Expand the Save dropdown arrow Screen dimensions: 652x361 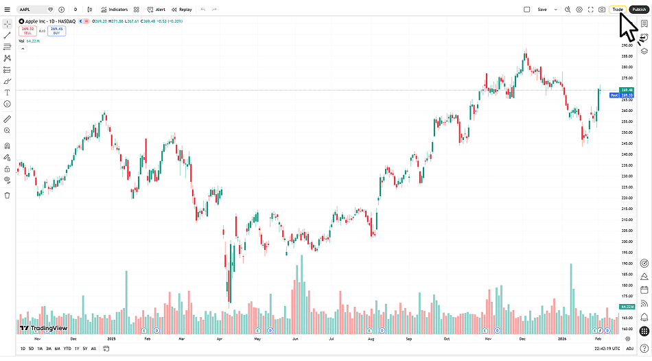pyautogui.click(x=555, y=10)
